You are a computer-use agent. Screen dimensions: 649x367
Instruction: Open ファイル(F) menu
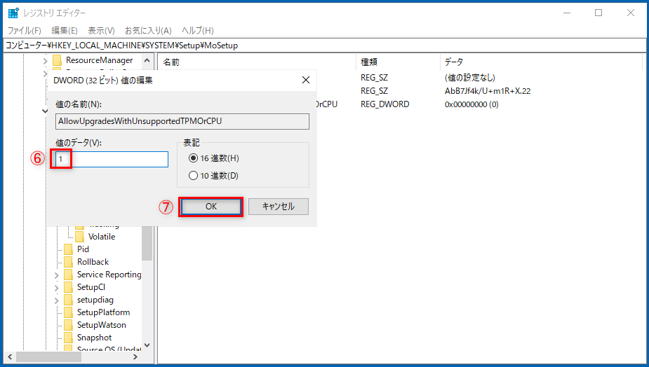(x=25, y=31)
